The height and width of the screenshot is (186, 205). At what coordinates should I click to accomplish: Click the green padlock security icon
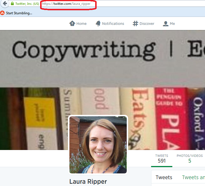(x=12, y=4)
